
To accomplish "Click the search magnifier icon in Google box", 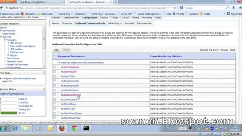I will tap(227, 8).
